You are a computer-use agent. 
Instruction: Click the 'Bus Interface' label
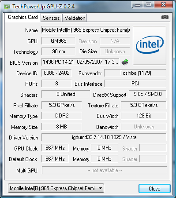(89, 84)
